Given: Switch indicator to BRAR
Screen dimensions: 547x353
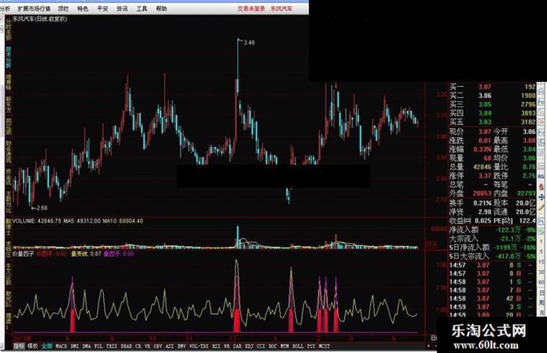Looking at the screenshot, I should pos(126,346).
